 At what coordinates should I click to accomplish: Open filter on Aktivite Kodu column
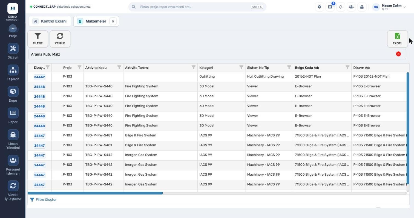[x=119, y=67]
